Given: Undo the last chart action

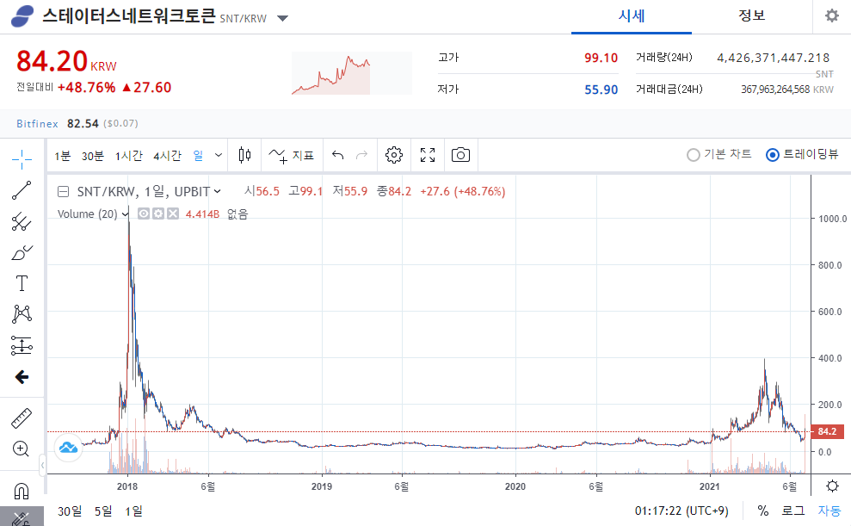Looking at the screenshot, I should pyautogui.click(x=337, y=155).
